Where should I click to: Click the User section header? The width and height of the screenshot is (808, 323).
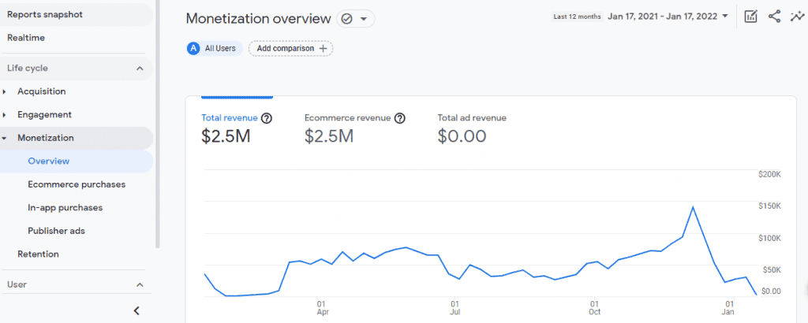[77, 284]
